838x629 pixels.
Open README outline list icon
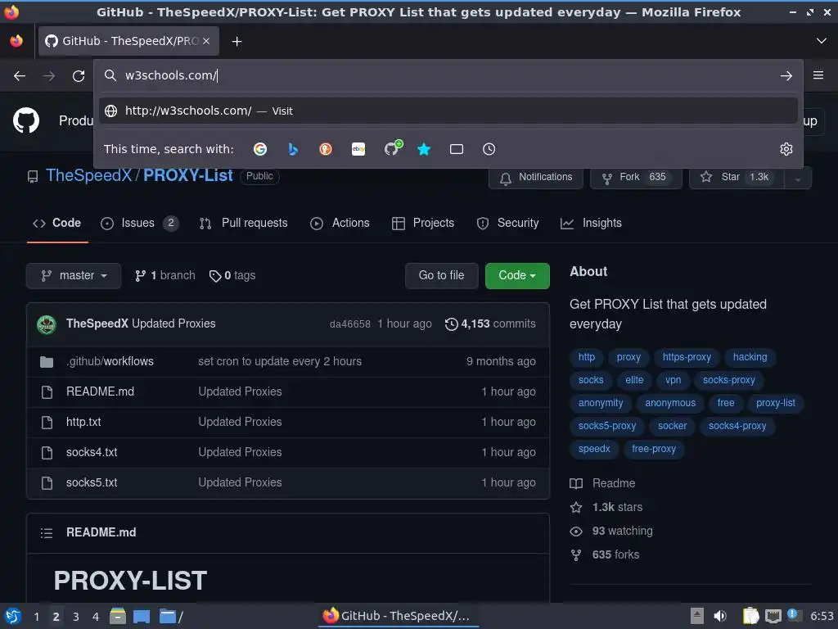[x=47, y=532]
